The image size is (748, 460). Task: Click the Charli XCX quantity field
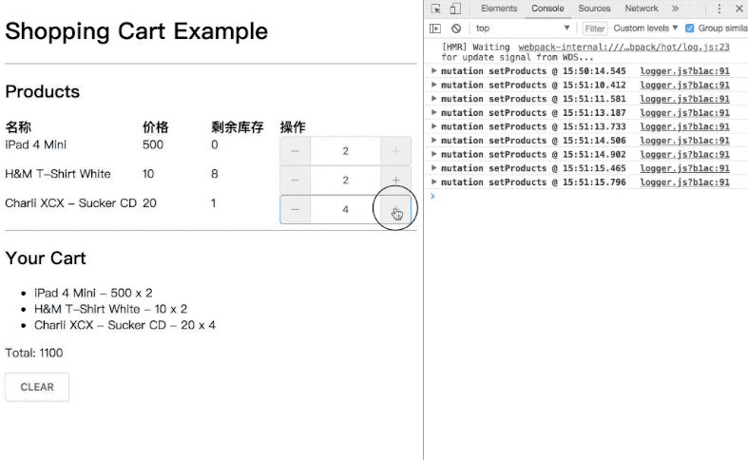coord(345,209)
